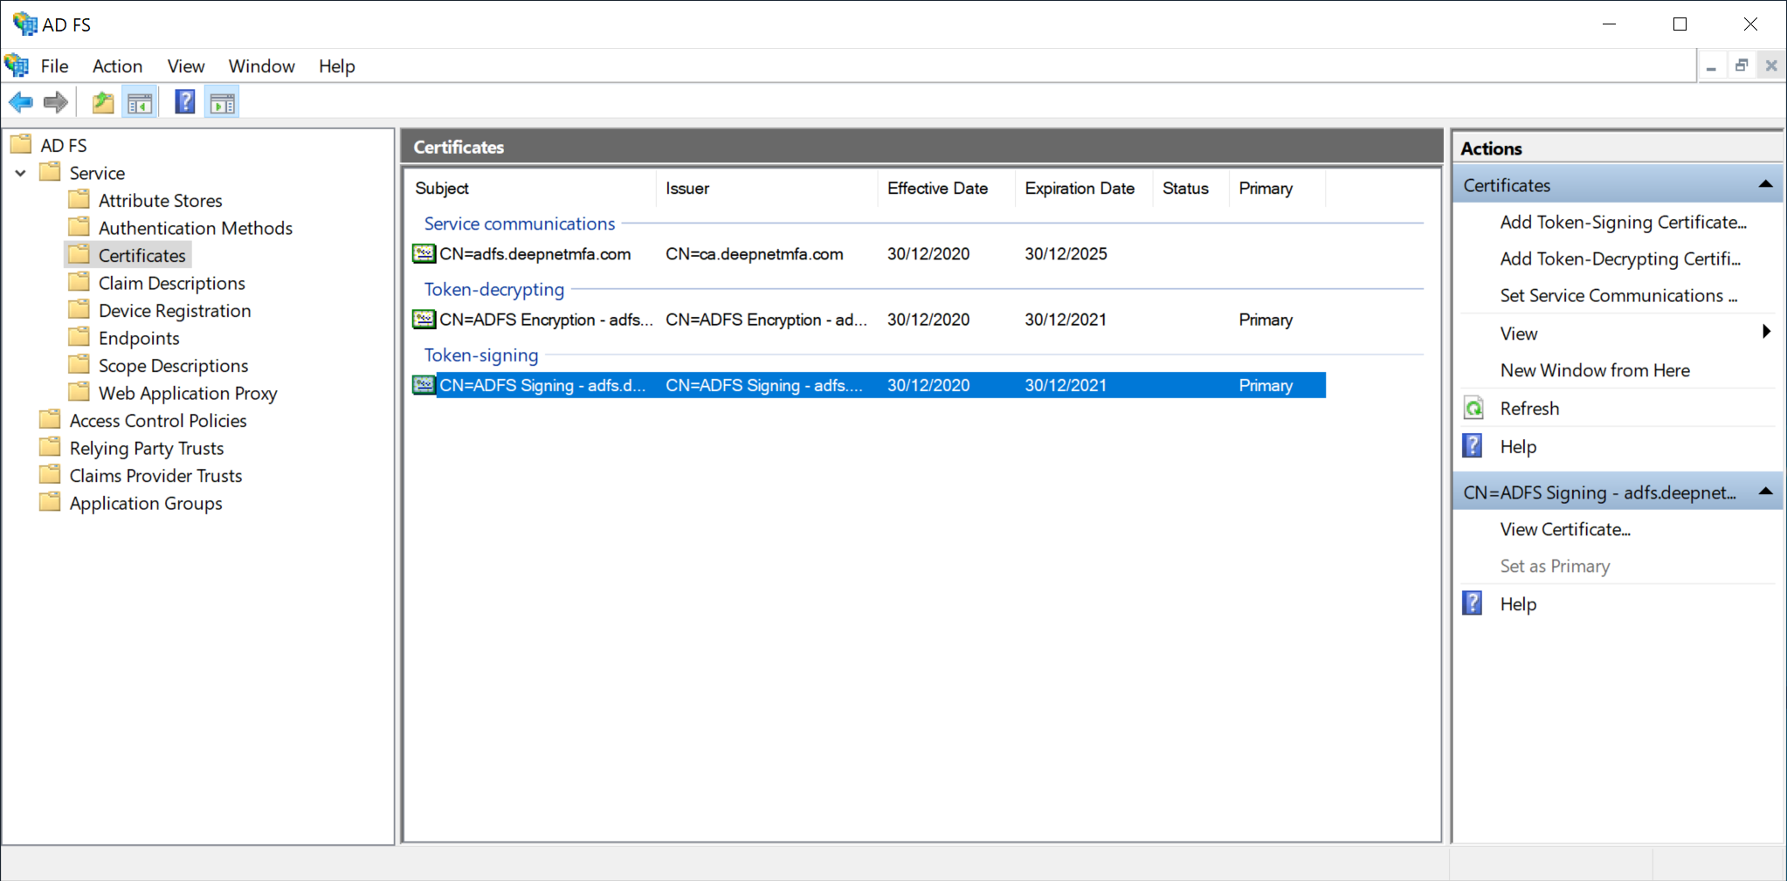
Task: Sort by Expiration Date column header
Action: (1080, 189)
